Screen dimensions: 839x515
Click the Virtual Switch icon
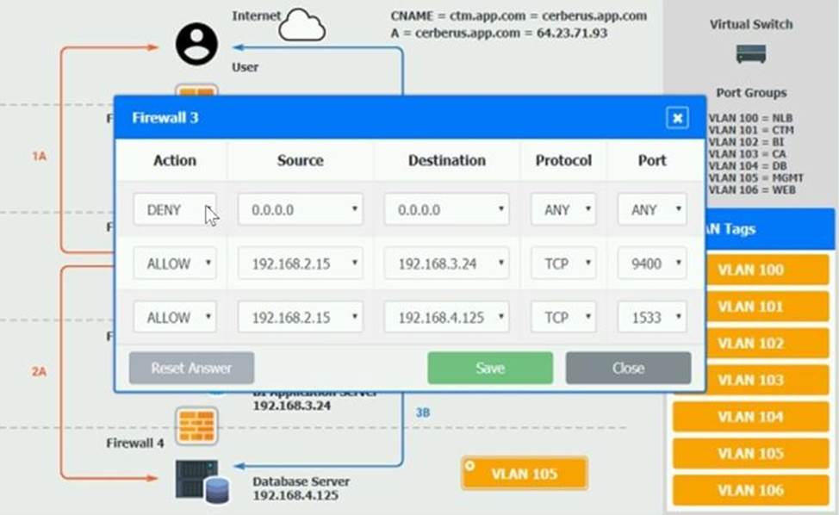click(x=750, y=54)
